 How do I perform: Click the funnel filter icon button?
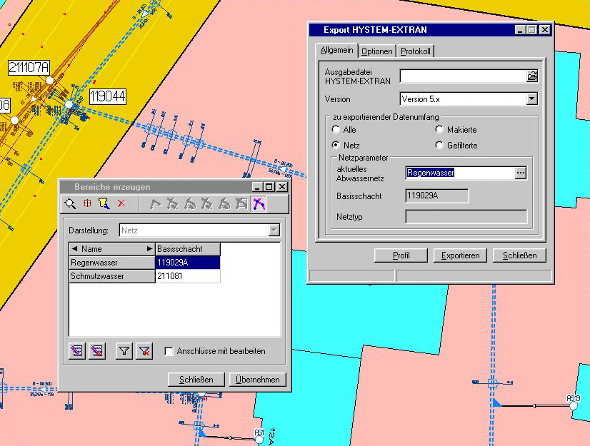click(x=124, y=351)
